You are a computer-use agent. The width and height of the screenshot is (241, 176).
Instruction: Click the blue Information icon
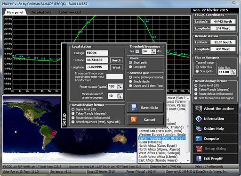(x=199, y=118)
